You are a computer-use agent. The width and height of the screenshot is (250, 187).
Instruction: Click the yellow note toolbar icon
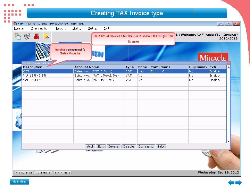coord(46,36)
